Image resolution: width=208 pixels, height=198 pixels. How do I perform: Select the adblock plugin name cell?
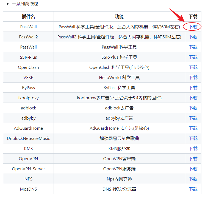(x=28, y=108)
